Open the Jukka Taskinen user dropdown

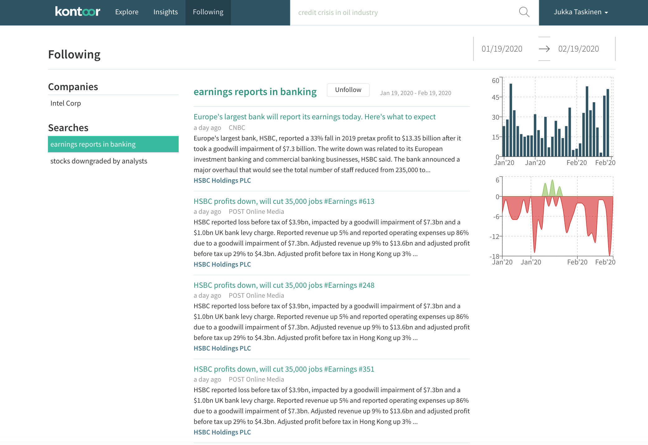[x=581, y=12]
